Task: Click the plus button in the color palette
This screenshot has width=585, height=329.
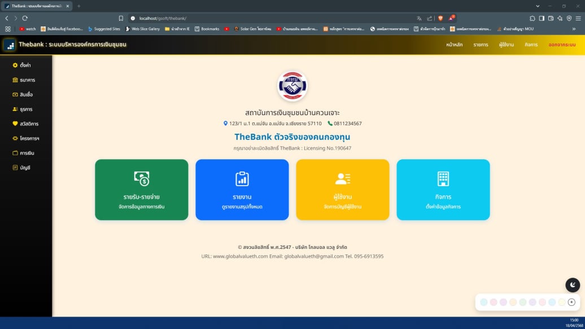Action: point(571,302)
